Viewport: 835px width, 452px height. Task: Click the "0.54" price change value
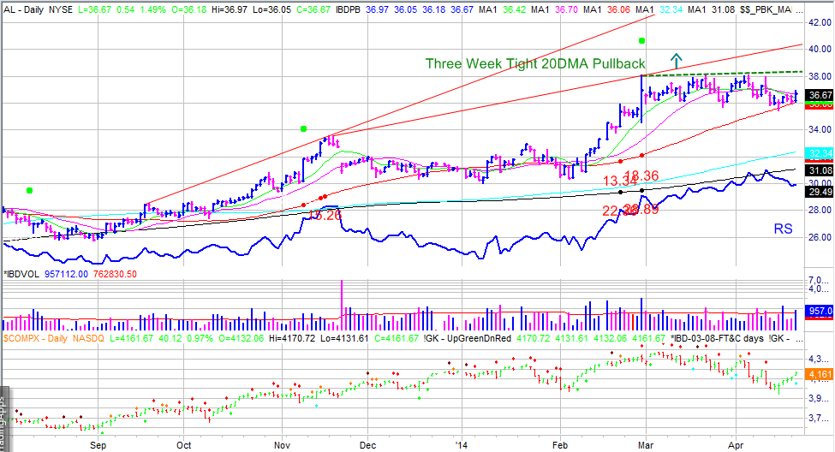[x=126, y=10]
